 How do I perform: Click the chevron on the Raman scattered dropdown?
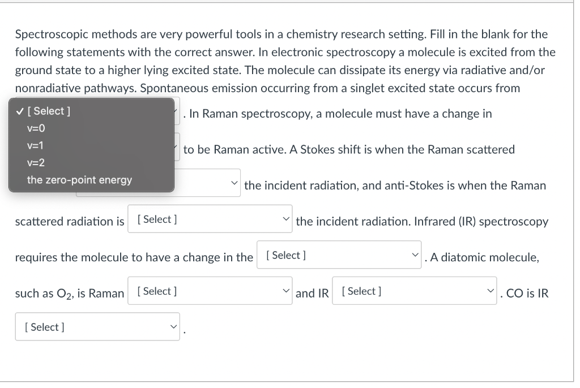coord(234,182)
